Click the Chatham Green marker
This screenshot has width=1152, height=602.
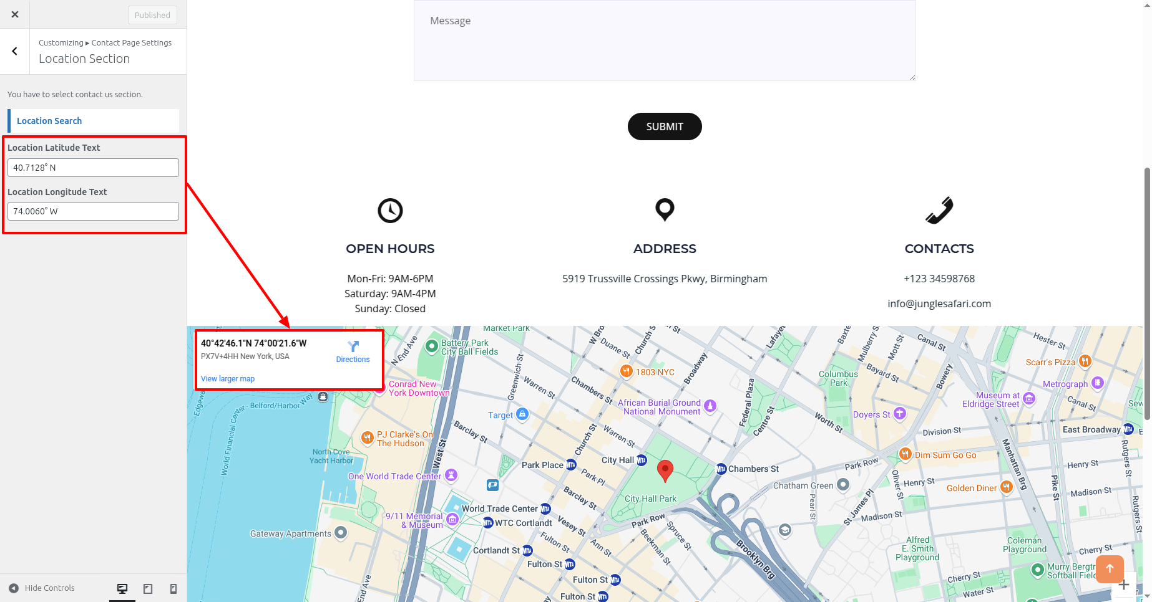click(843, 484)
